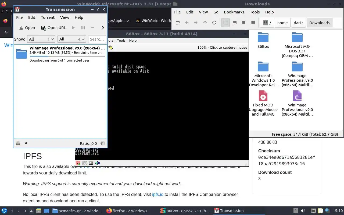Click the ratio statistics icon in Transmission
This screenshot has width=344, height=215.
tap(102, 143)
